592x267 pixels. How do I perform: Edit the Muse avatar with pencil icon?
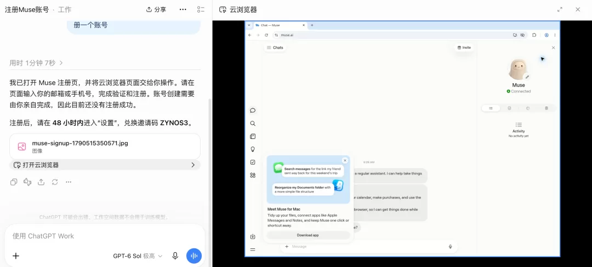(527, 77)
